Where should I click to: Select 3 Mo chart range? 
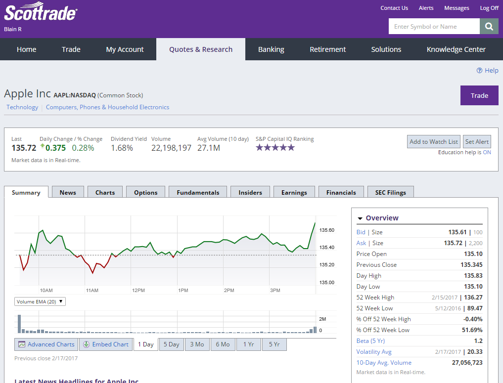197,344
